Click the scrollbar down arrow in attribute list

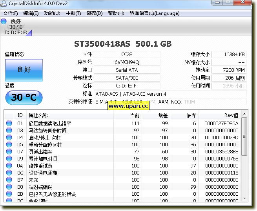[x=244, y=198]
